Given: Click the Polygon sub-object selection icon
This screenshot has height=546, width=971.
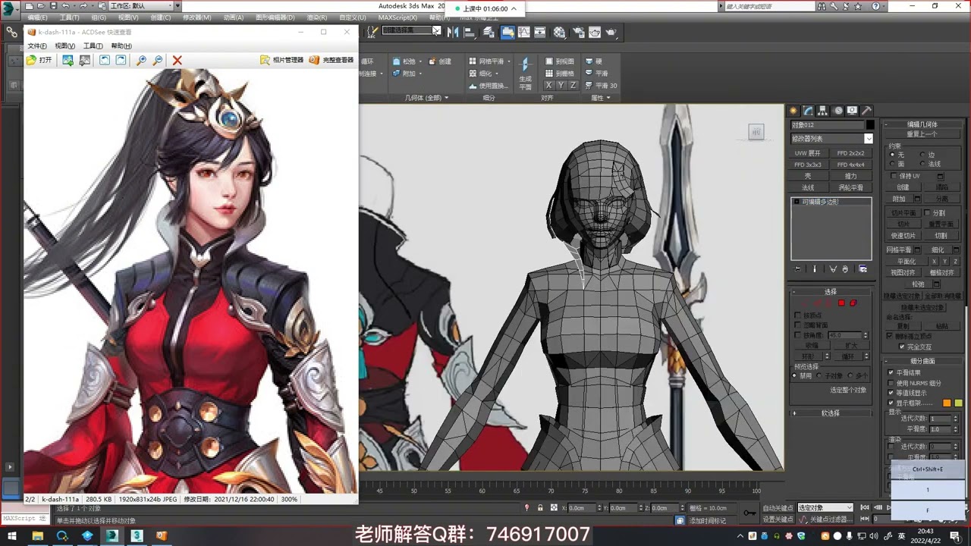Looking at the screenshot, I should coord(841,303).
